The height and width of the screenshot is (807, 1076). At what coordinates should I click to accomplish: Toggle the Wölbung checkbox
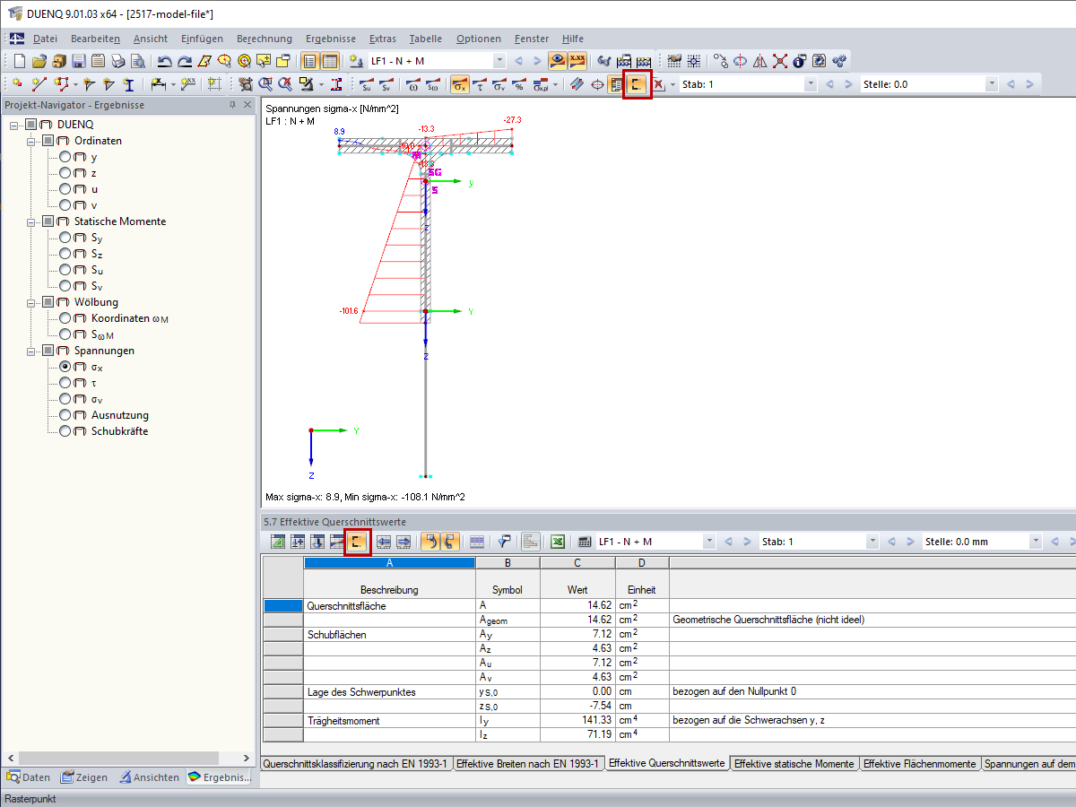tap(48, 302)
